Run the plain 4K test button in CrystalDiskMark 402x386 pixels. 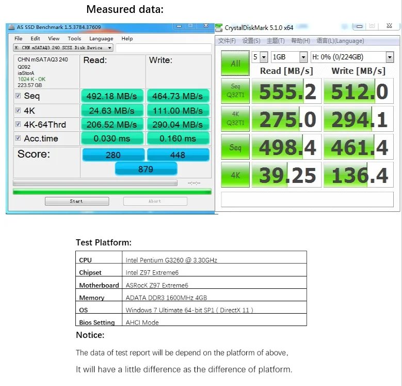[x=235, y=175]
